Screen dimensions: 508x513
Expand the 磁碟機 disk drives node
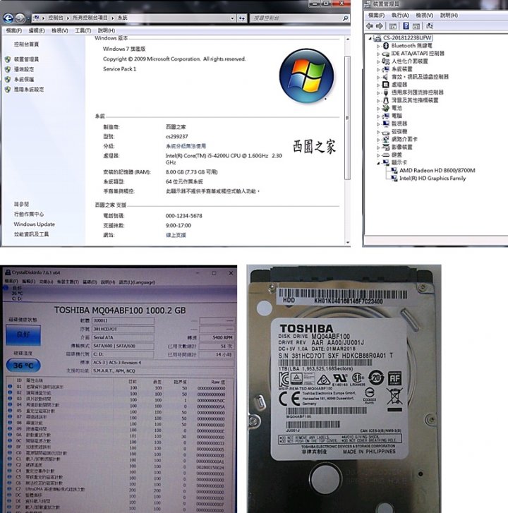378,132
